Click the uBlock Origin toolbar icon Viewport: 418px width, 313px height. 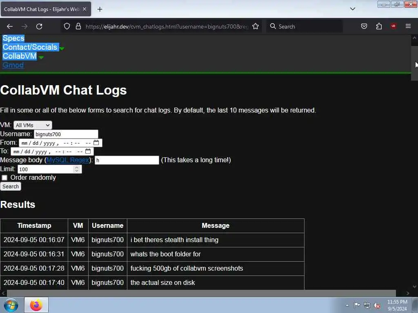click(393, 26)
